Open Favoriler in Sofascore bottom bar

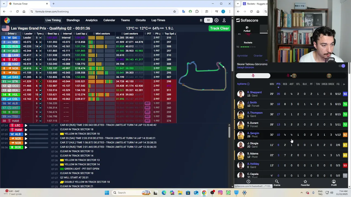click(x=305, y=183)
